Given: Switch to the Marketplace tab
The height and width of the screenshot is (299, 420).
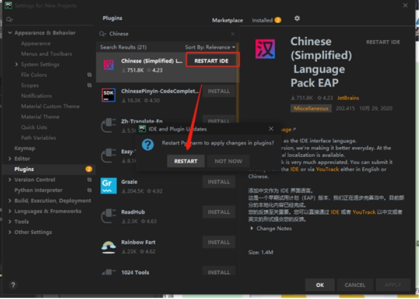Looking at the screenshot, I should [x=228, y=20].
